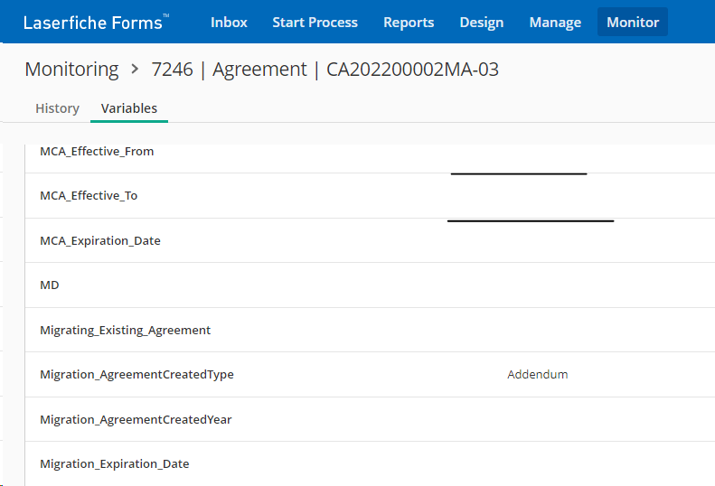Select the Migration_AgreementCreatedYear variable row
The width and height of the screenshot is (715, 486).
click(x=370, y=419)
